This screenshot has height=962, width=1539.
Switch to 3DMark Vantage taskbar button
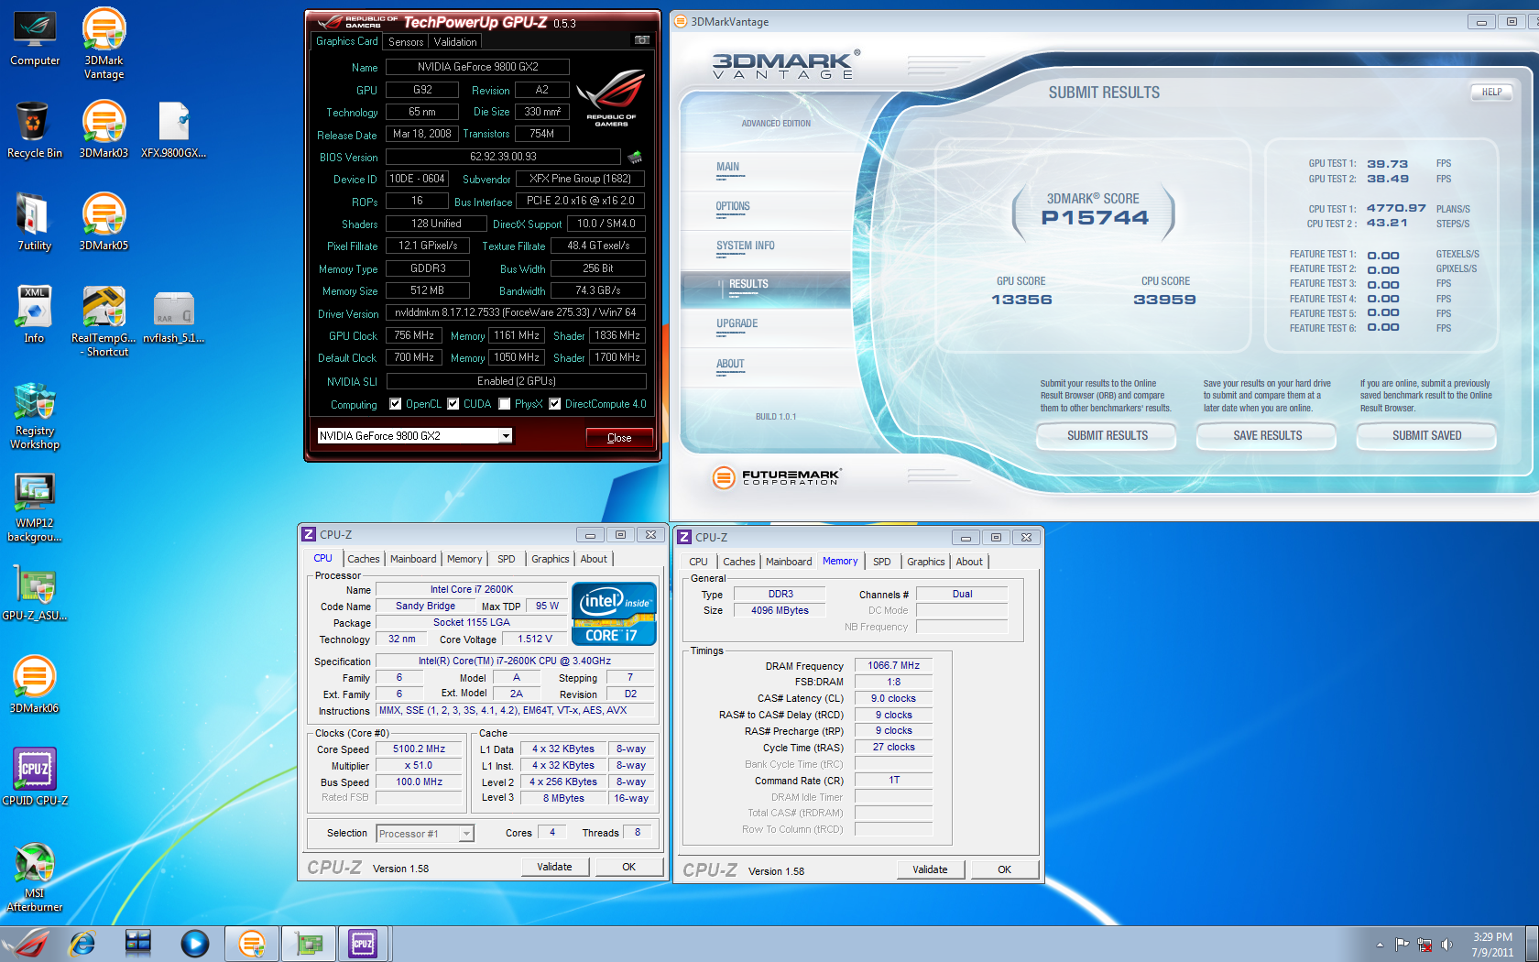[252, 944]
